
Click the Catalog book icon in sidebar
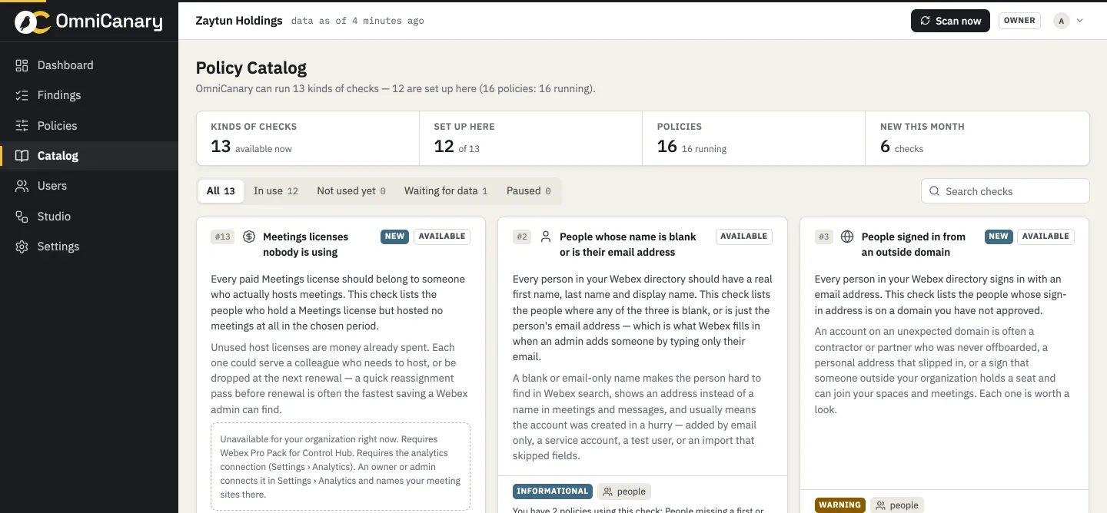(22, 156)
